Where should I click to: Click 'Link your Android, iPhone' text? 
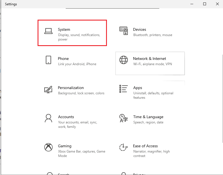coord(77,64)
